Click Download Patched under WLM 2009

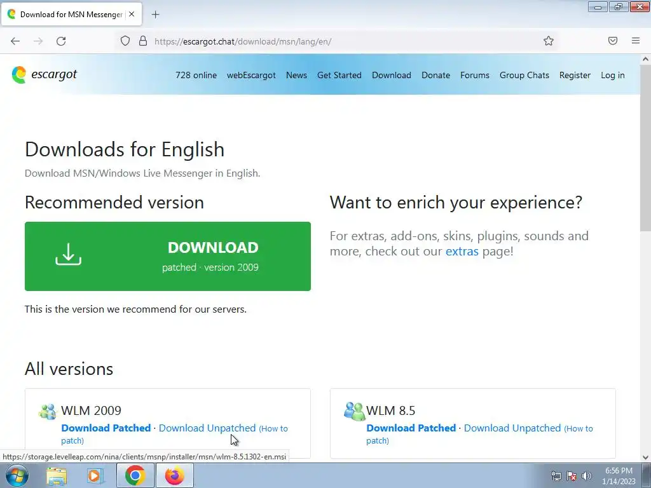(106, 428)
